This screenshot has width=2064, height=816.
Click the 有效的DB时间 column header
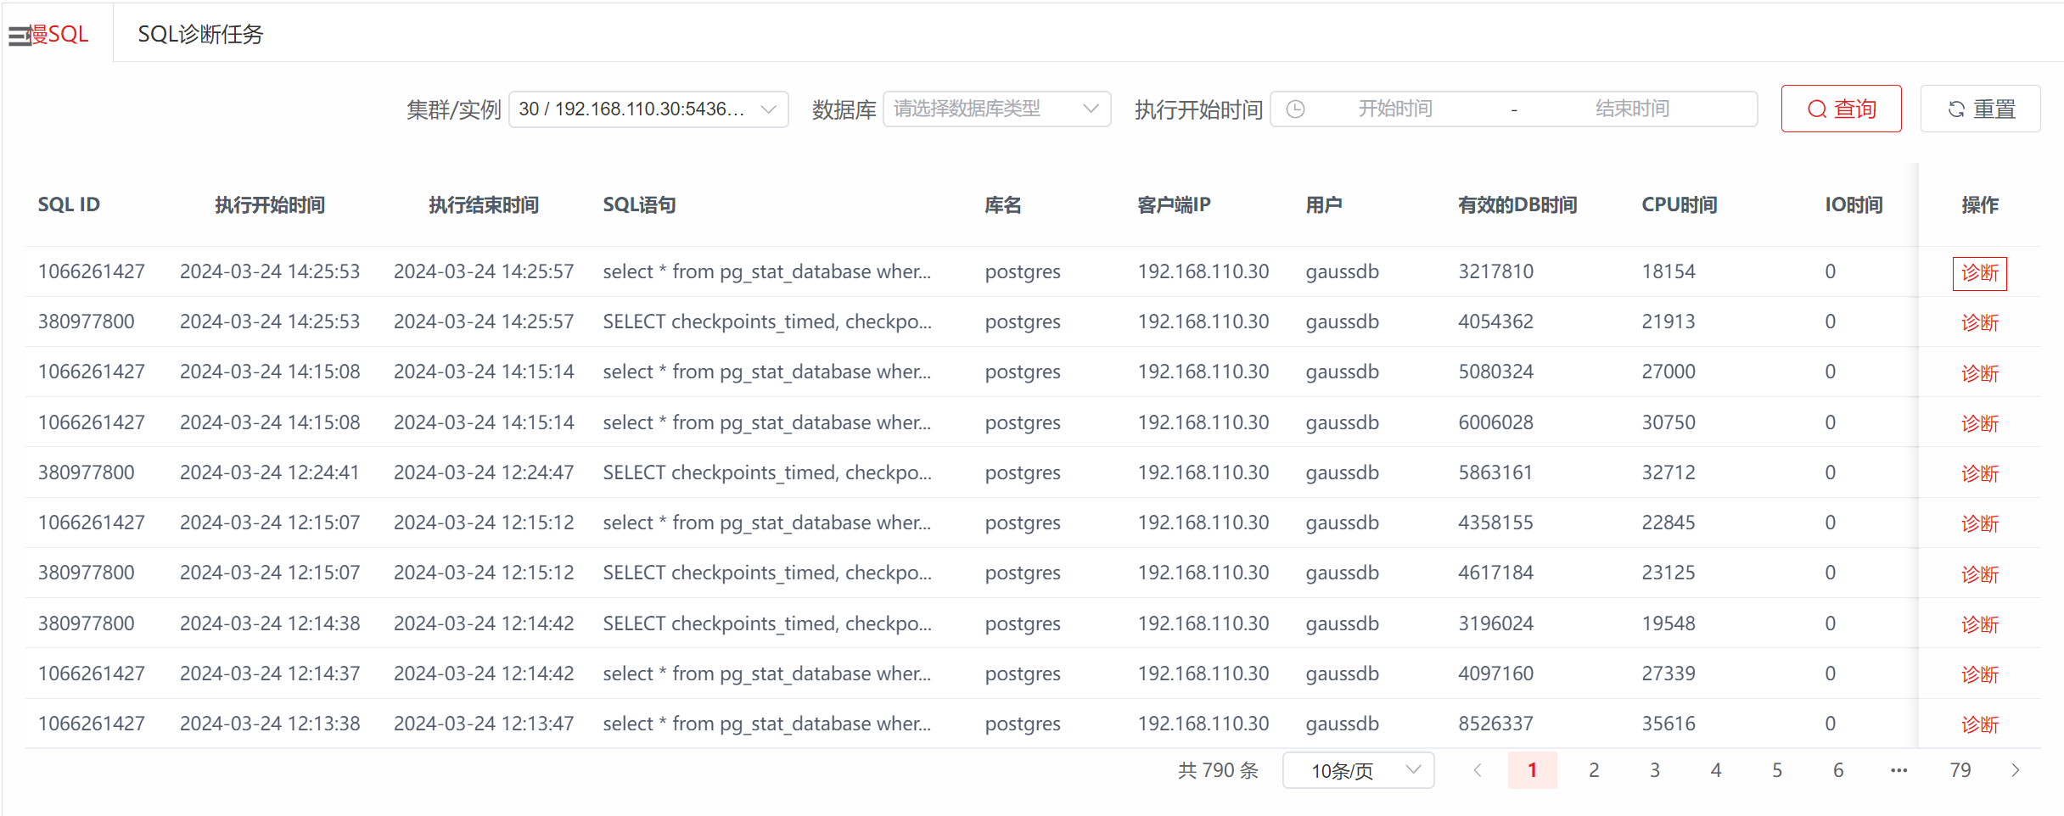point(1517,205)
